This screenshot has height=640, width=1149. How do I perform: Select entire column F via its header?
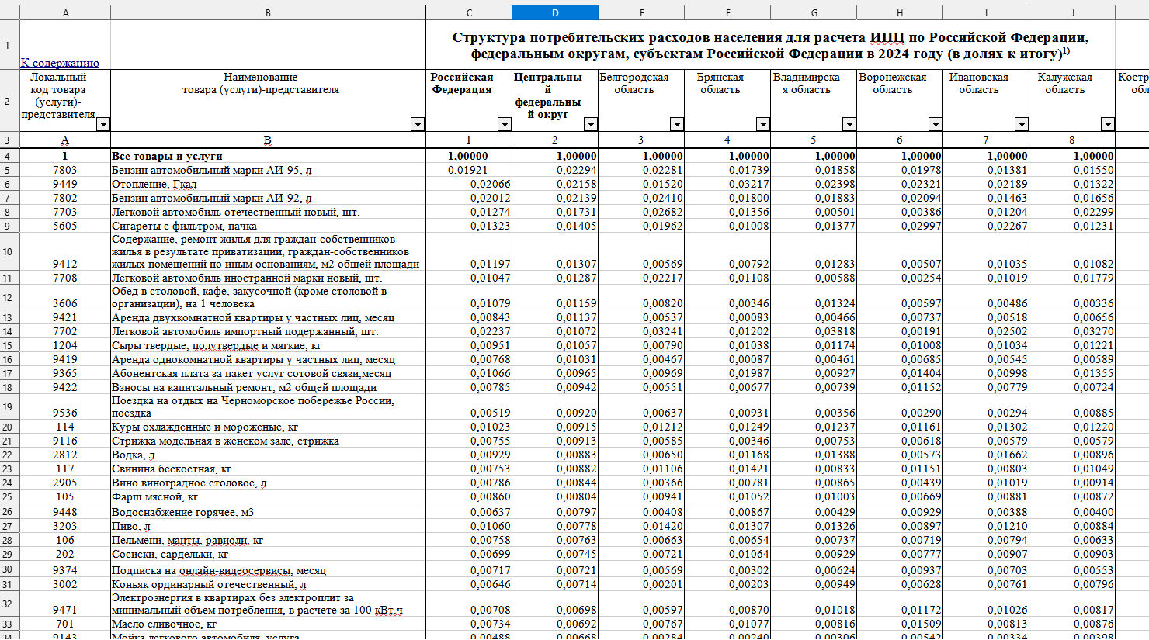coord(727,13)
